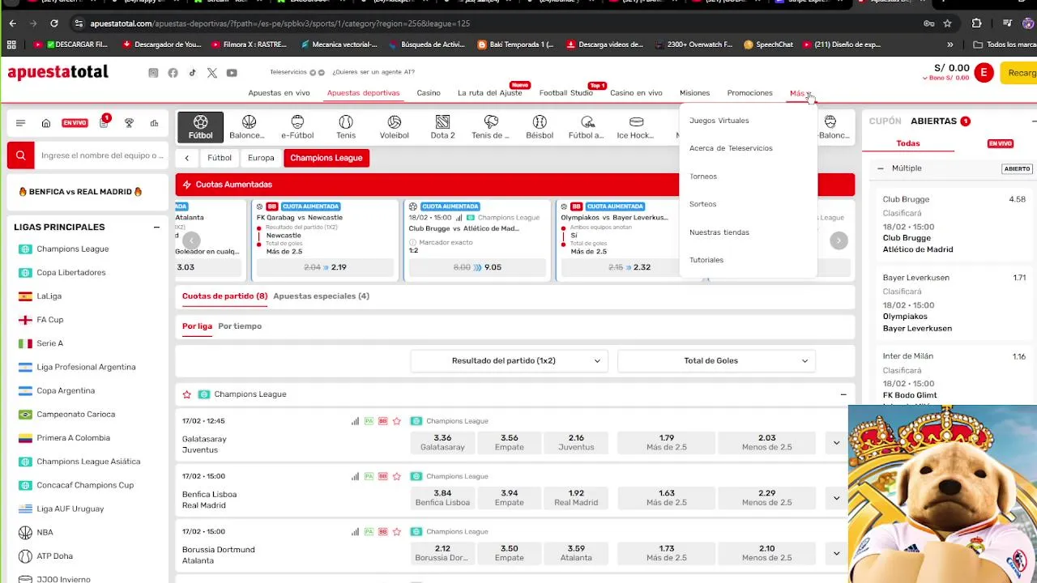Select the Fútbol americano sport icon
The height and width of the screenshot is (583, 1037).
587,127
